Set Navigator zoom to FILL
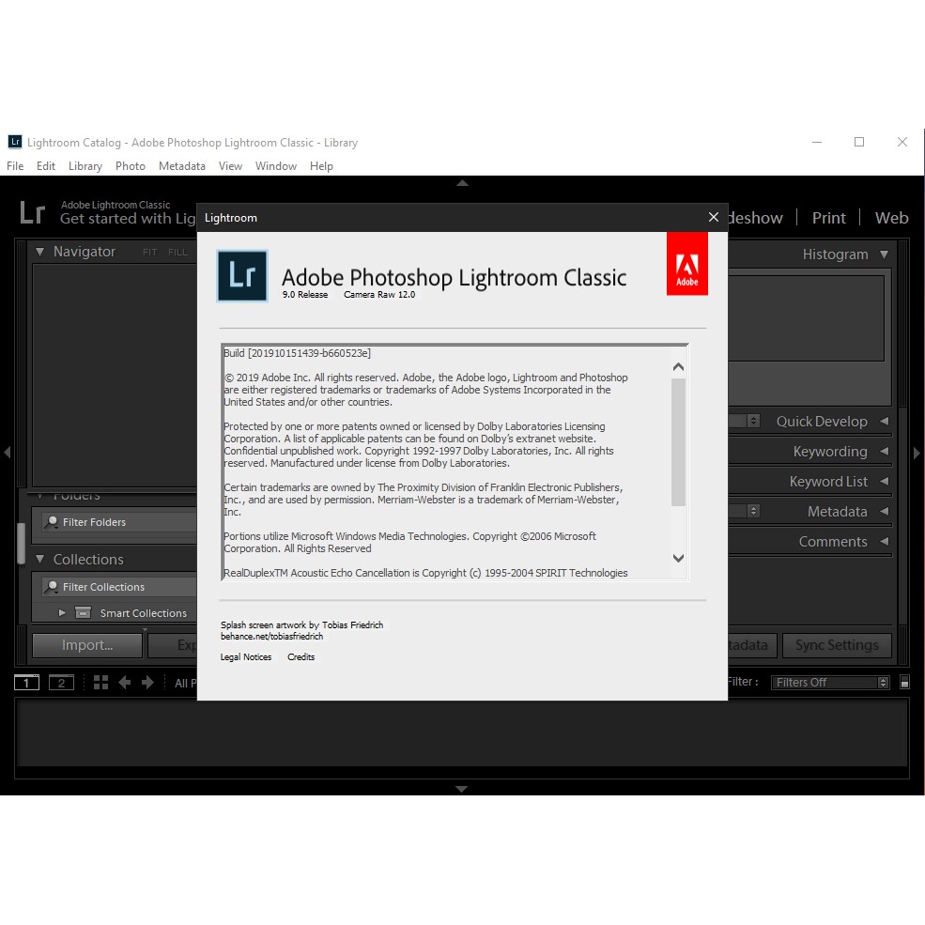Image resolution: width=925 pixels, height=925 pixels. [x=177, y=252]
